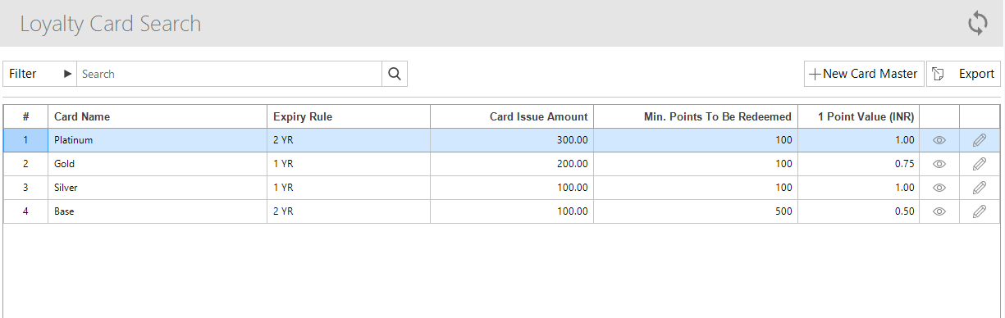Image resolution: width=1005 pixels, height=318 pixels.
Task: Refresh the Loyalty Card Search page
Action: pos(977,23)
